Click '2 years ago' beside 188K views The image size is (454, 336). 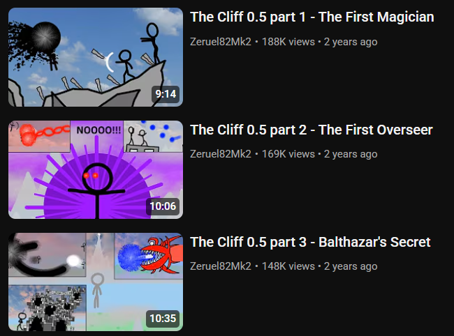point(351,43)
